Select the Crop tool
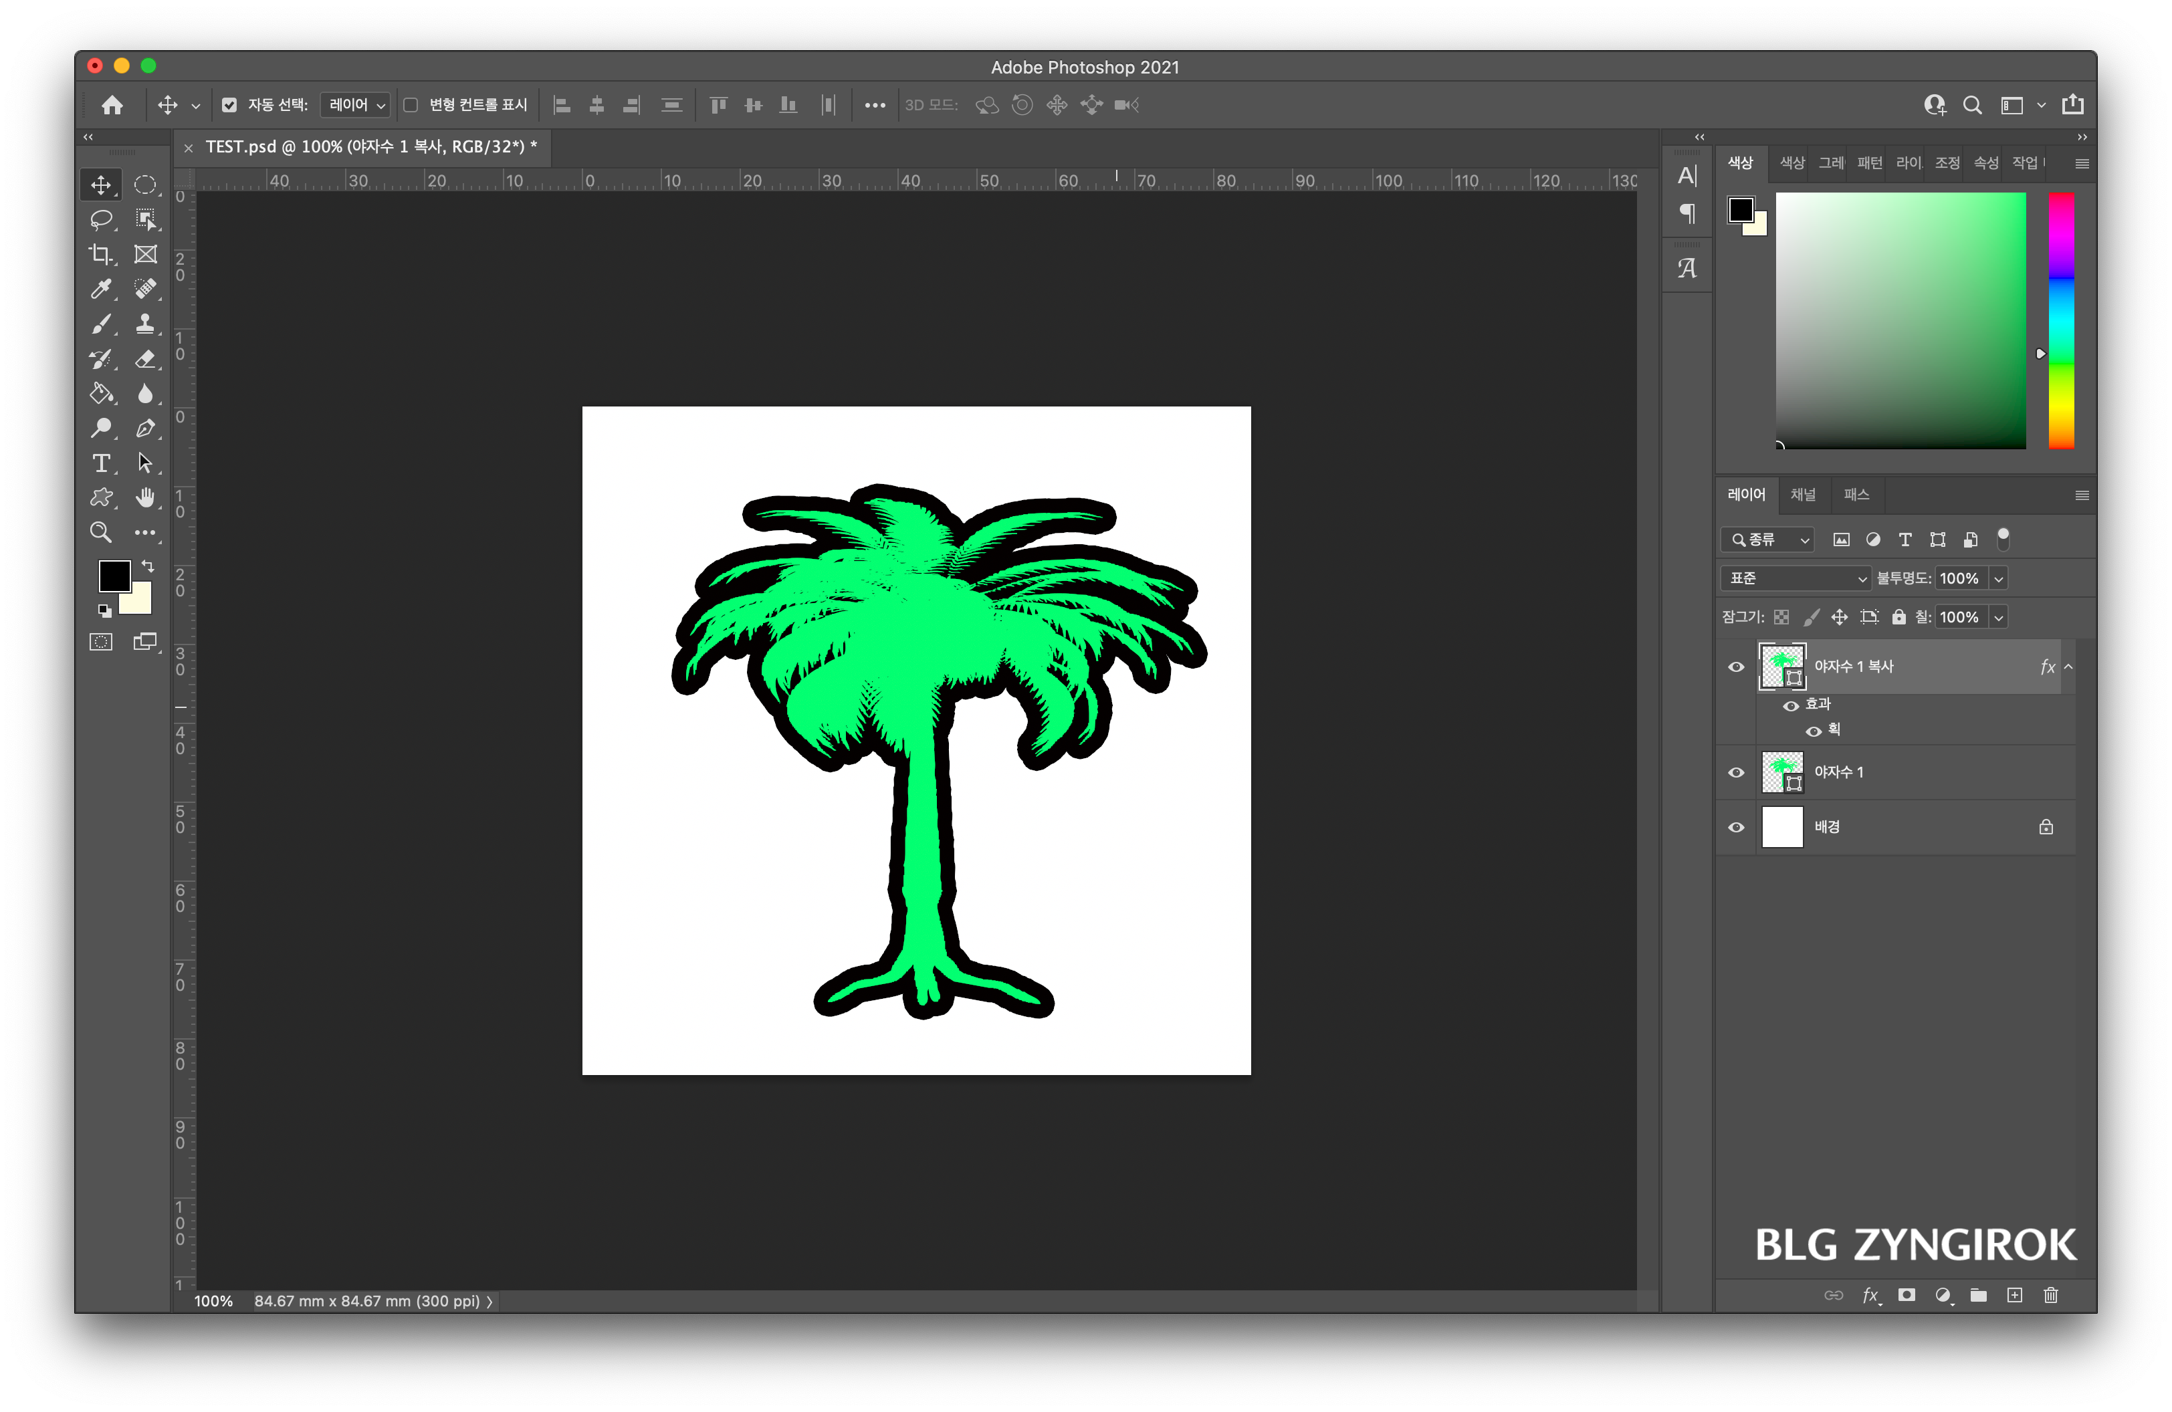 coord(100,255)
